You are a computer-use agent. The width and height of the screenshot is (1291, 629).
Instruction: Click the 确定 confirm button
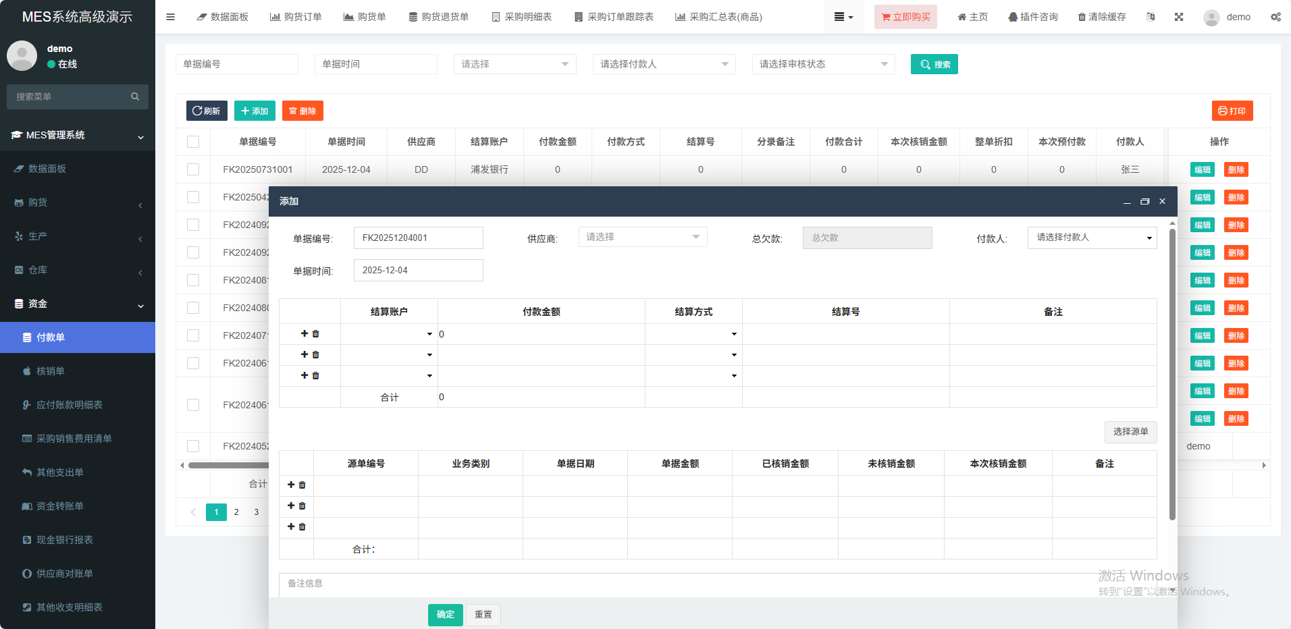click(445, 614)
